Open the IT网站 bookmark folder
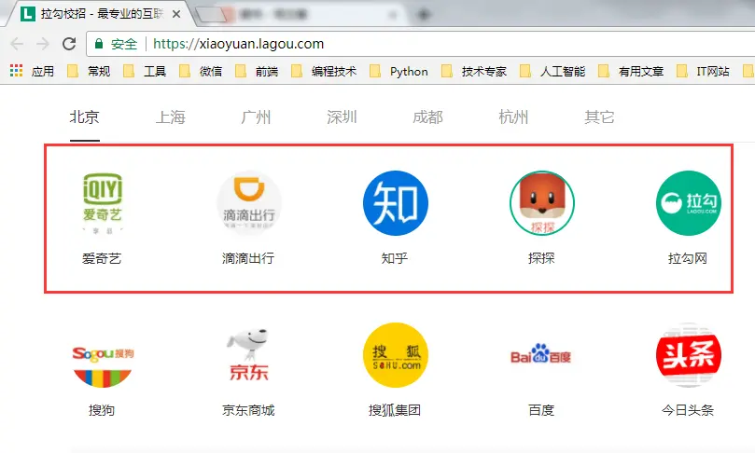The image size is (755, 453). point(703,71)
